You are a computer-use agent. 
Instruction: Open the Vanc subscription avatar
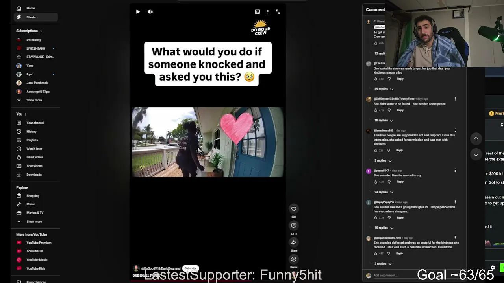tap(19, 66)
